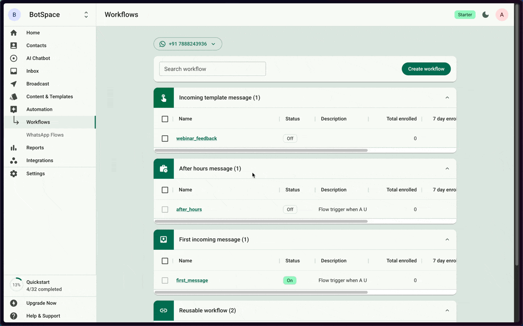Check the webinar_feedback row checkbox
The width and height of the screenshot is (523, 326).
[165, 138]
